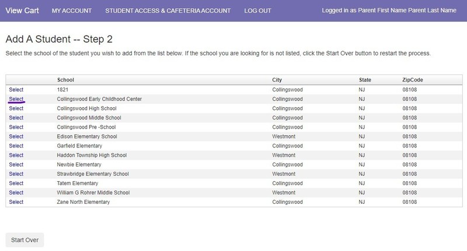Select Strawbridge Elementary School link
467x251 pixels.
click(16, 174)
